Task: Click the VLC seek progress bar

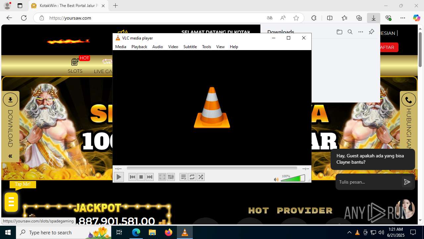Action: (212, 168)
